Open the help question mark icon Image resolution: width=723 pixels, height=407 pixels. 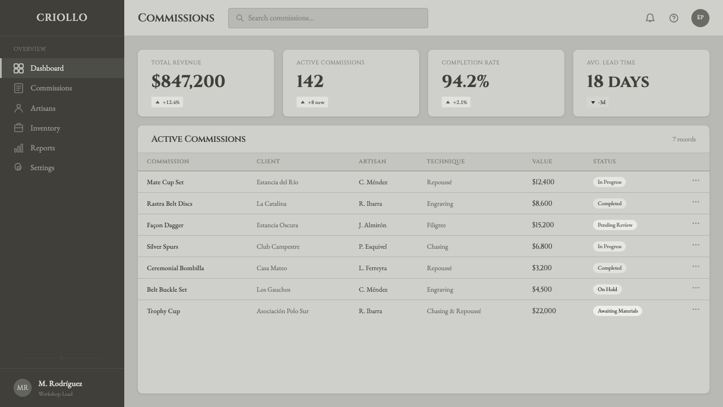(x=674, y=18)
